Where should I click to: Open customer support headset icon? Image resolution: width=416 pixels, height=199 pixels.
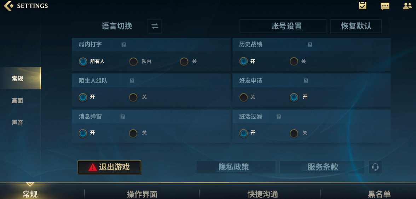(x=375, y=167)
